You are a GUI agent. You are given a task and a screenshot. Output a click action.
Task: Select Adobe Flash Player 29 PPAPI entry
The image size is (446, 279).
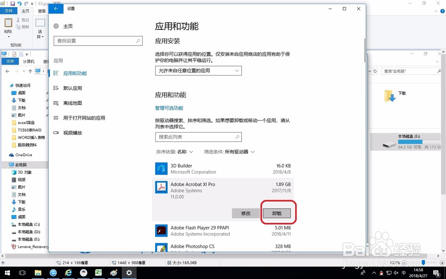[223, 231]
